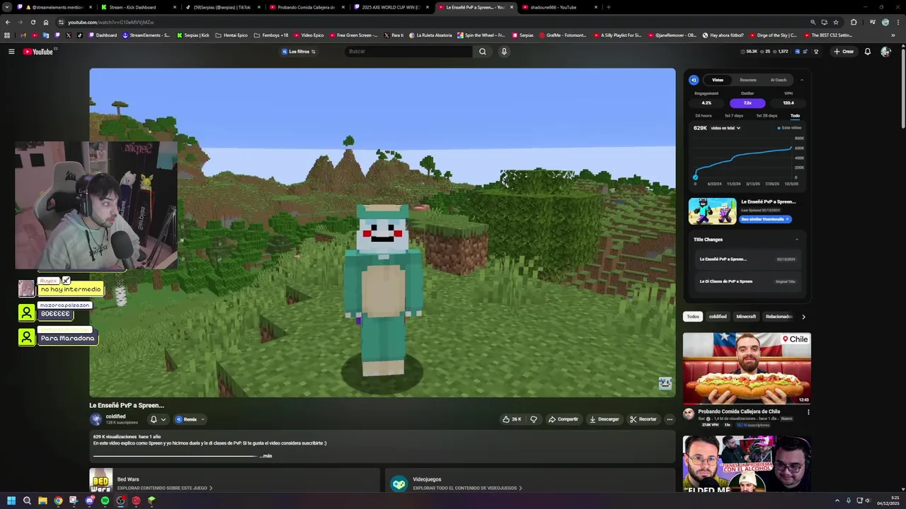Reload the page in Chrome

click(33, 22)
